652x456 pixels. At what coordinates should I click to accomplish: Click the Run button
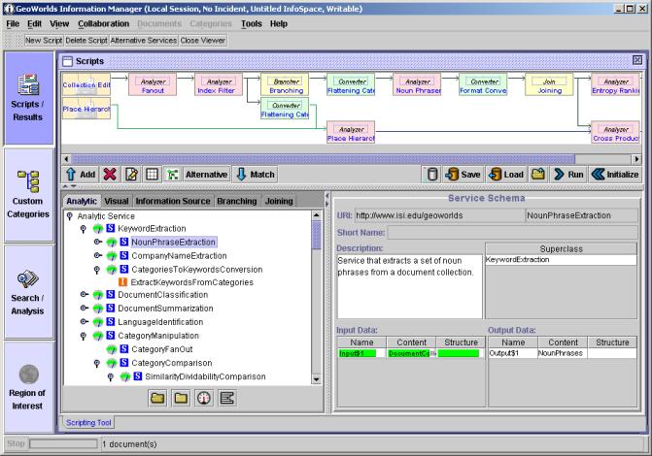[x=568, y=175]
